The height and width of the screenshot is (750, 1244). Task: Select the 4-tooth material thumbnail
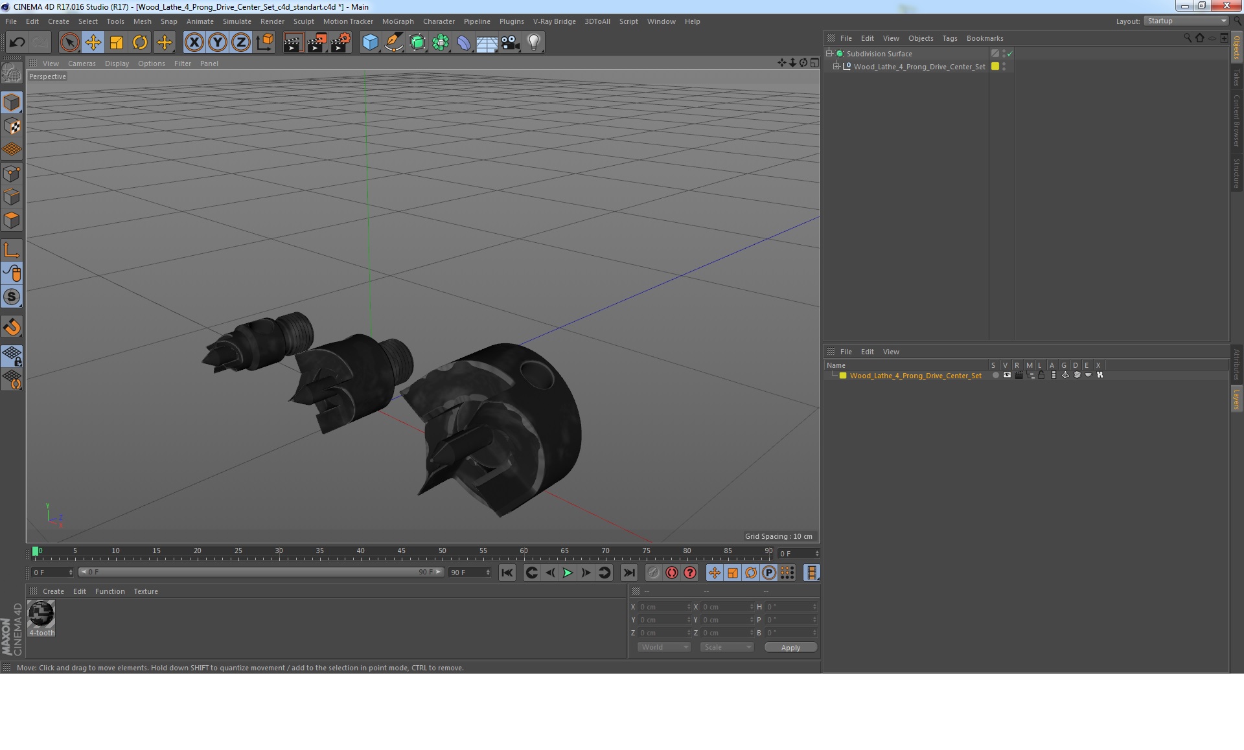41,614
